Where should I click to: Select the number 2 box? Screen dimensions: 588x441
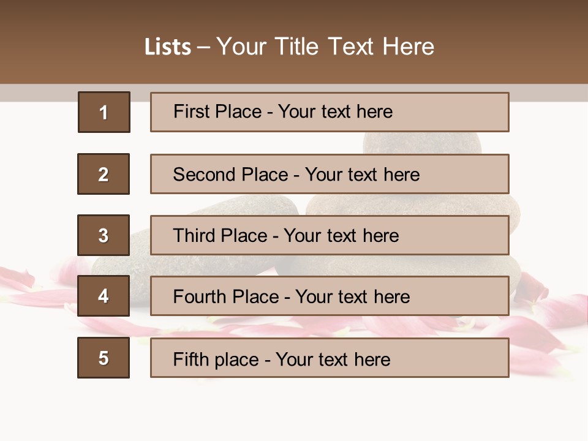coord(104,174)
